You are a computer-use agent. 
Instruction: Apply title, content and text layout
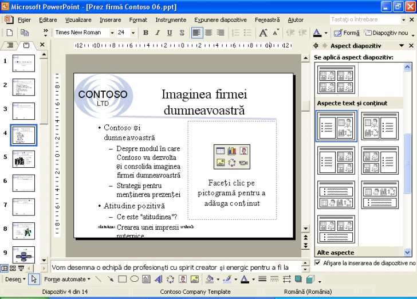point(380,127)
